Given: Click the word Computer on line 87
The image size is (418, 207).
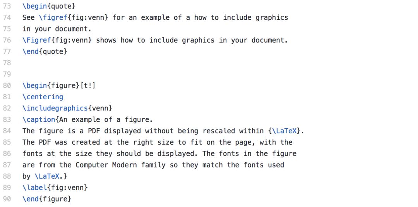Looking at the screenshot, I should 92,165.
